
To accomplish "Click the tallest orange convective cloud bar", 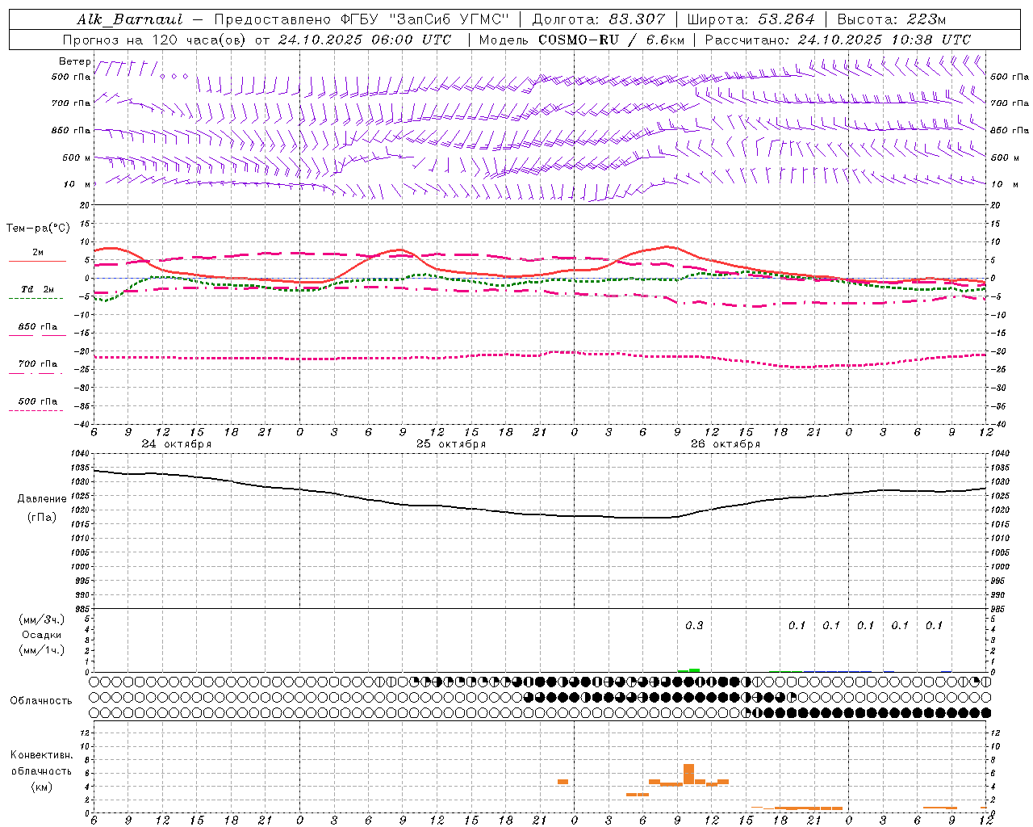I will 688,774.
